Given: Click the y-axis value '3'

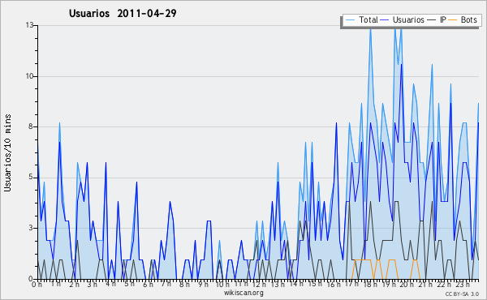Looking at the screenshot, I should 32,228.
